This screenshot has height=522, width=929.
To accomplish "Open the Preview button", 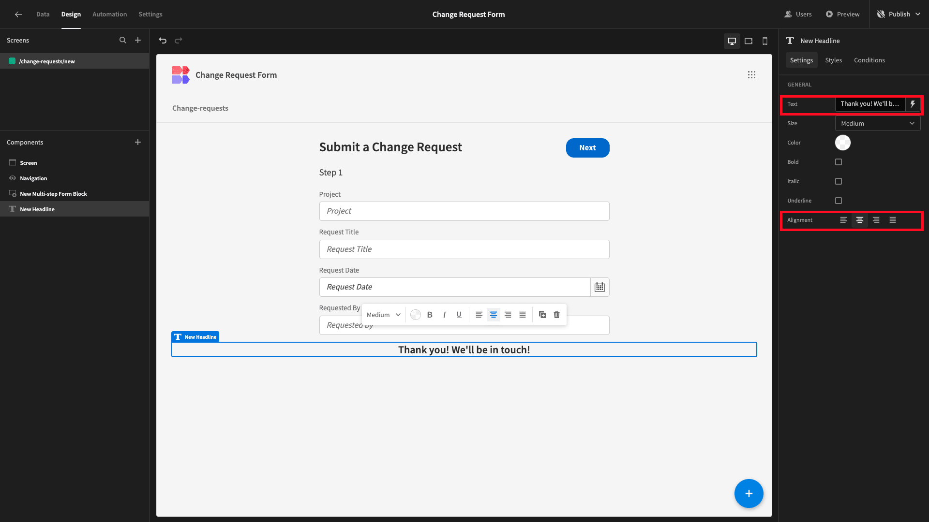I will [x=843, y=14].
